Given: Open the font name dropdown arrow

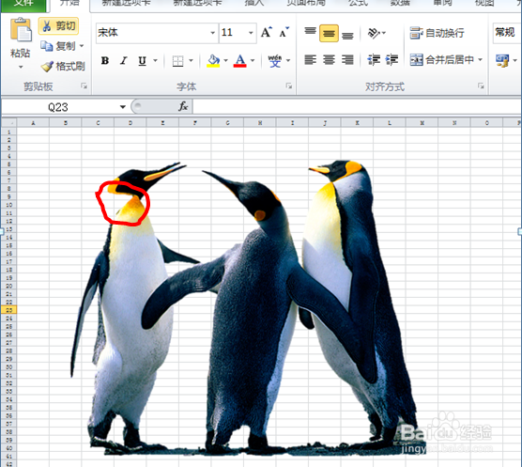Looking at the screenshot, I should (x=213, y=33).
